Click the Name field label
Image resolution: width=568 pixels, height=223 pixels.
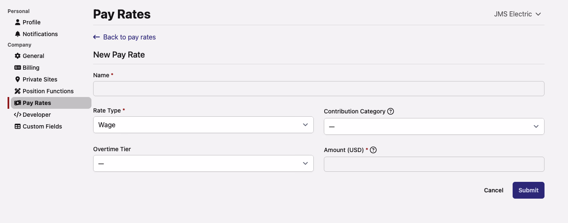(x=101, y=75)
